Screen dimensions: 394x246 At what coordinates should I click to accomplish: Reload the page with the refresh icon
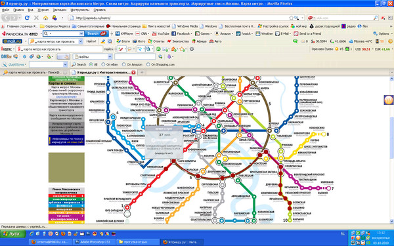click(x=27, y=18)
